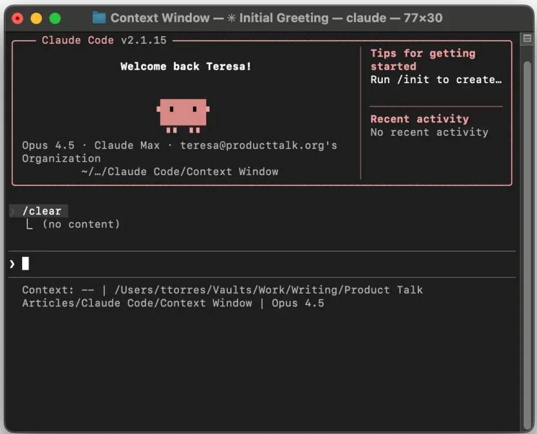Click the prompt input line with cursor
The height and width of the screenshot is (434, 537).
click(262, 264)
